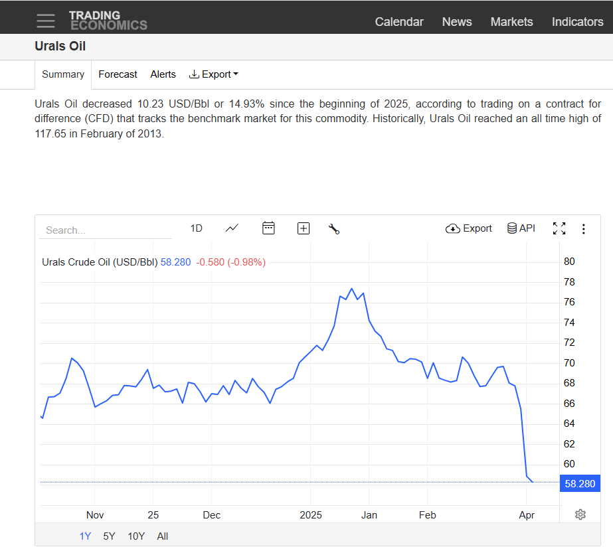Click the 58.280 current price label
This screenshot has width=613, height=551.
click(x=580, y=484)
